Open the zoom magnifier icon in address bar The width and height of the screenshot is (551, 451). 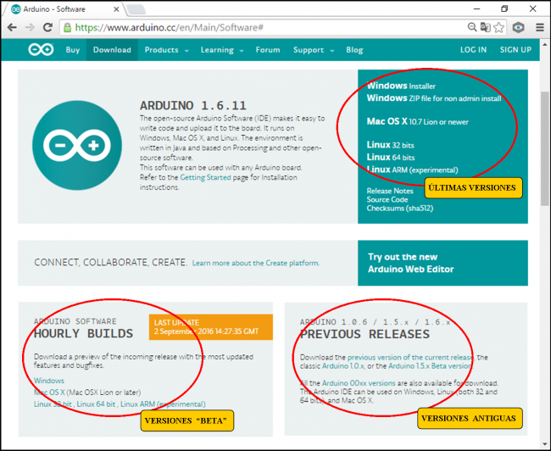(x=472, y=27)
